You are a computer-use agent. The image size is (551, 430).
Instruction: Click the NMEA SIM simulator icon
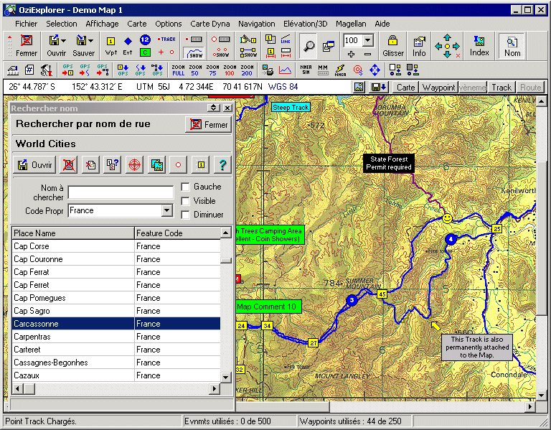click(306, 70)
